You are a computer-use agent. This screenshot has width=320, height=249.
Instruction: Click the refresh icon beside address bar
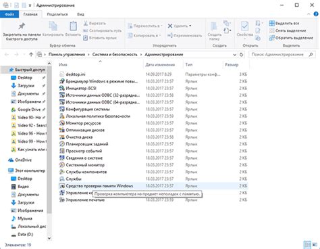point(242,55)
